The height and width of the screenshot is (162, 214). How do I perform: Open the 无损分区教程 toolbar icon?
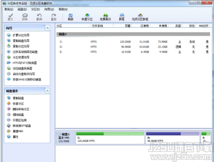click(x=140, y=17)
